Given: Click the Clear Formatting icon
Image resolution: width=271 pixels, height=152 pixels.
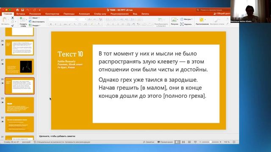Looking at the screenshot, I should pyautogui.click(x=100, y=19).
